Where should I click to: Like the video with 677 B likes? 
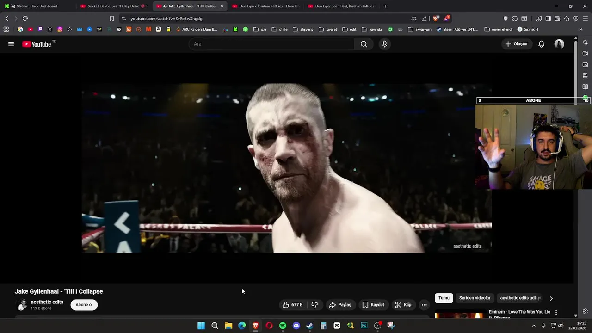[292, 305]
